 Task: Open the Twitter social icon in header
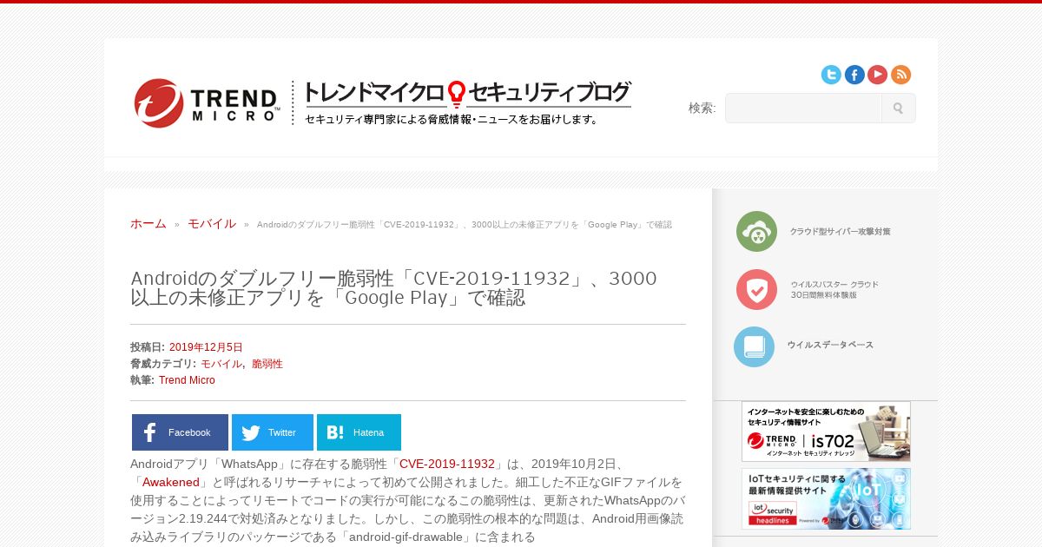click(x=831, y=75)
